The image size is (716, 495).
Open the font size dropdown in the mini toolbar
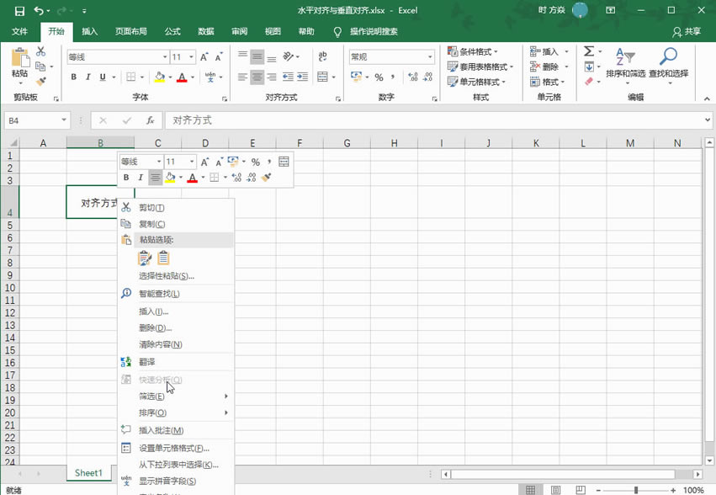(191, 161)
